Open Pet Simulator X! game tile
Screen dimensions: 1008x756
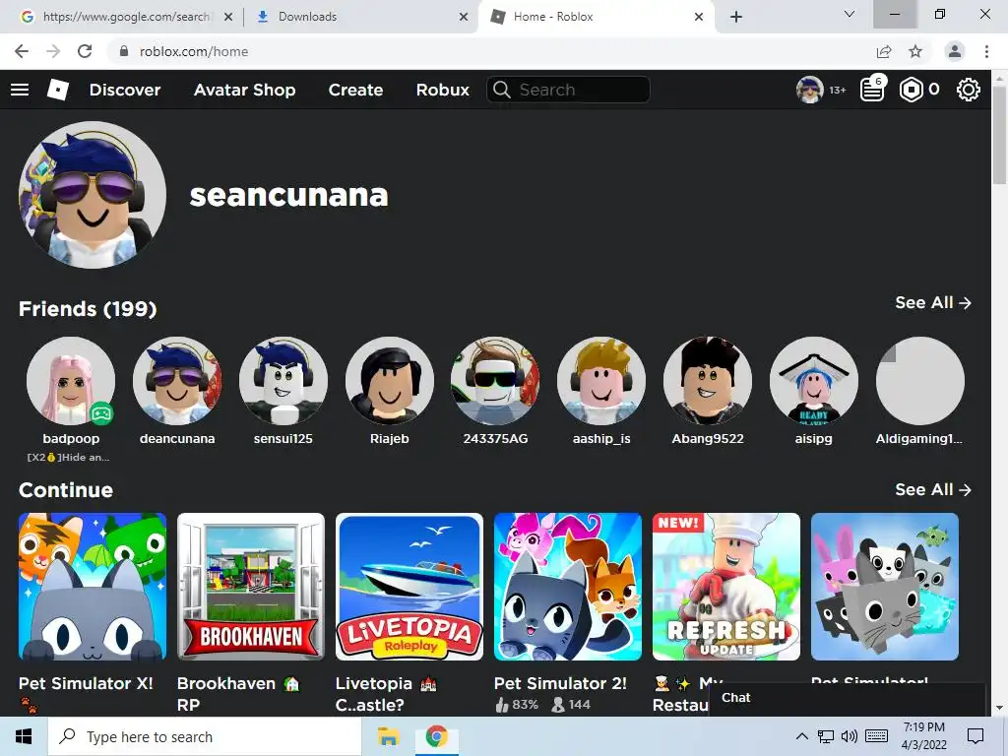tap(93, 587)
